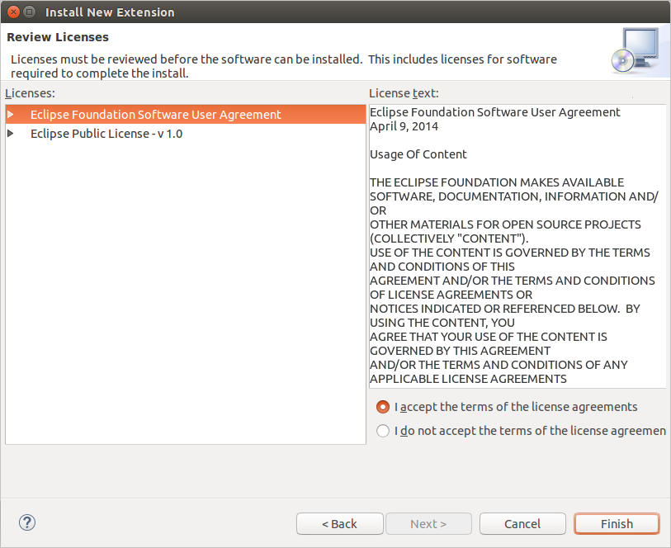Cancel the extension installation

[522, 523]
